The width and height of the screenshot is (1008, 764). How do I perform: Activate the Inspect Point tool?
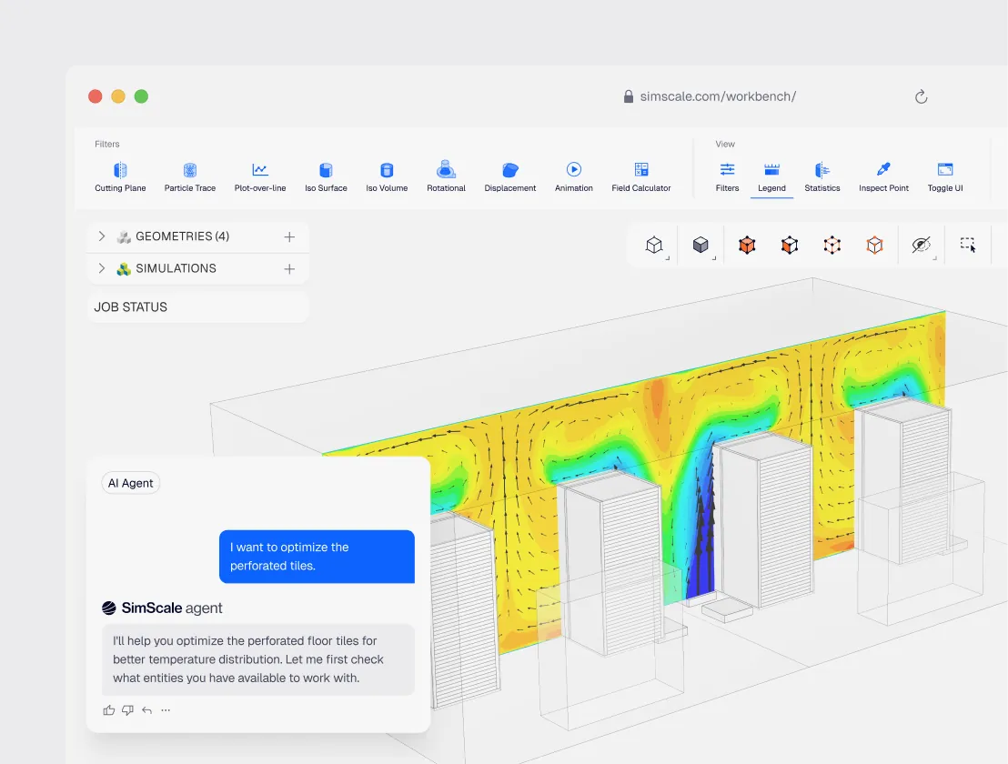pyautogui.click(x=883, y=177)
